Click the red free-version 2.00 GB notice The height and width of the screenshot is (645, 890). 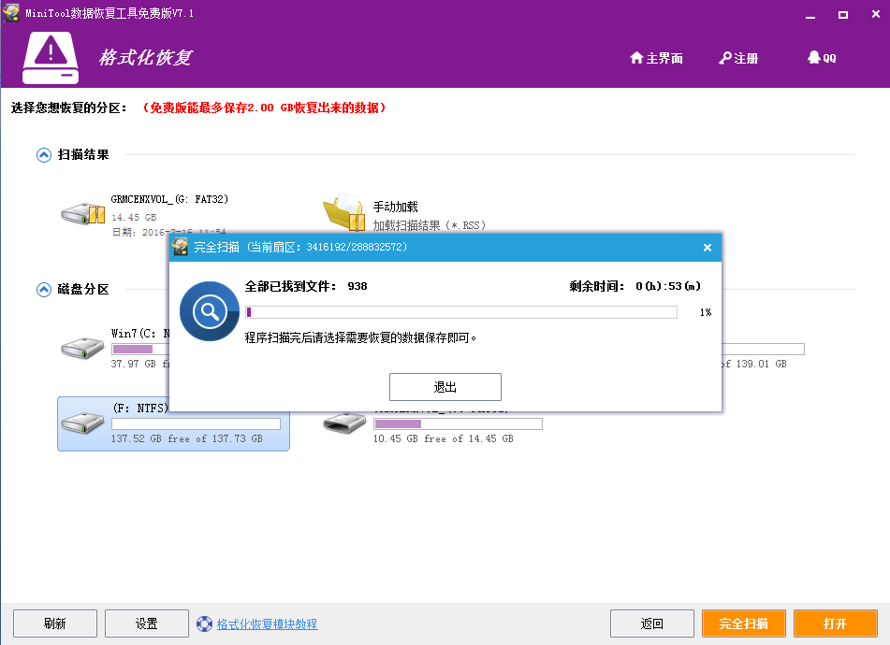[265, 107]
